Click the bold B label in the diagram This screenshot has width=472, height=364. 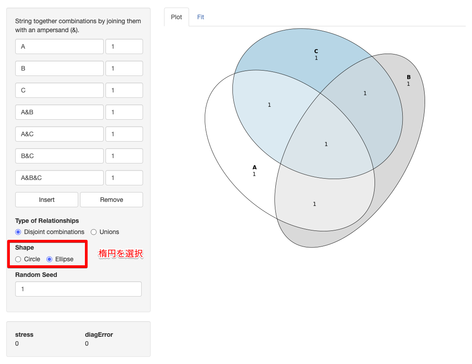click(409, 77)
